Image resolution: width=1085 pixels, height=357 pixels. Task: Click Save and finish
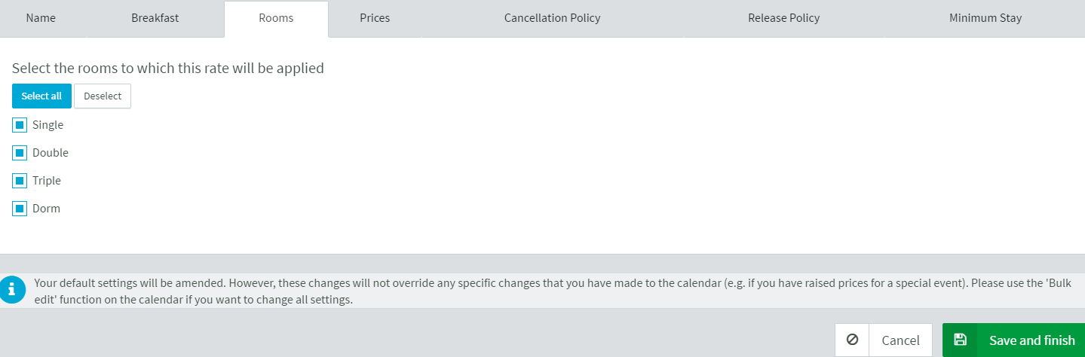point(1013,340)
